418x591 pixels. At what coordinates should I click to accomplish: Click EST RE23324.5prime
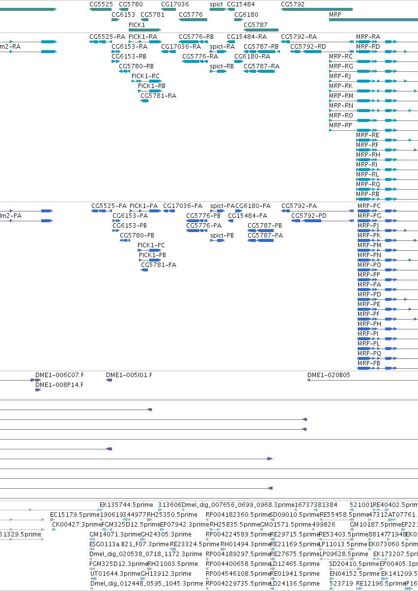195,544
